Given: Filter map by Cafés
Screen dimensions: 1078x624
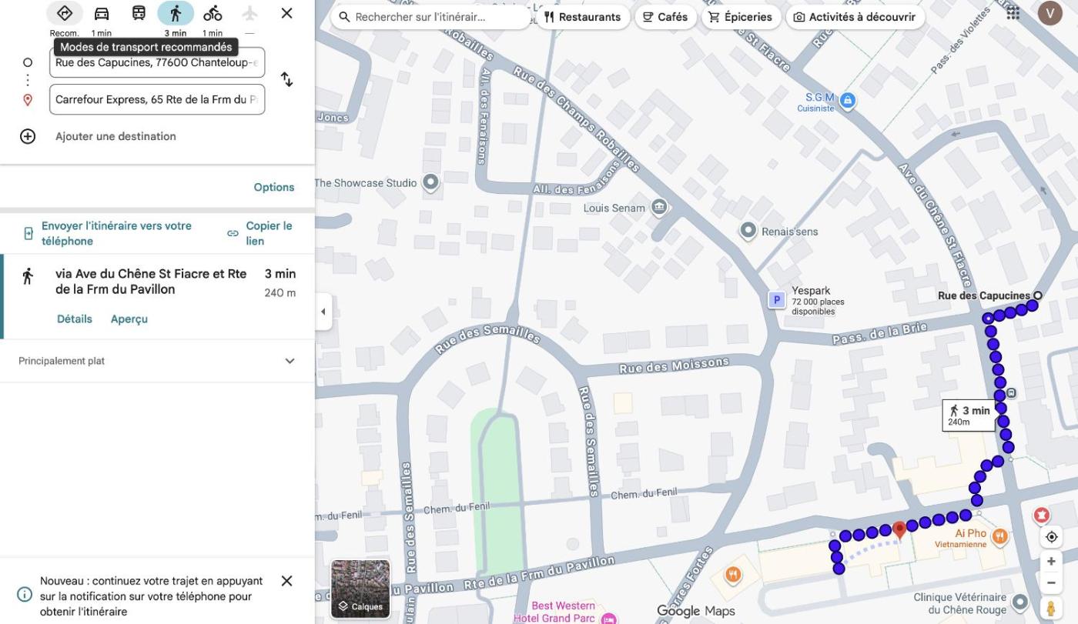Looking at the screenshot, I should coord(665,17).
